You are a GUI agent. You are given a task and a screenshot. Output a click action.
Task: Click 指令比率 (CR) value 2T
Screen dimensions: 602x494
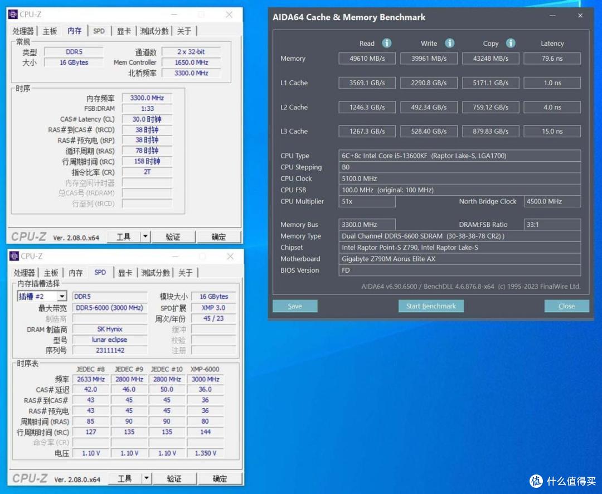pyautogui.click(x=147, y=172)
